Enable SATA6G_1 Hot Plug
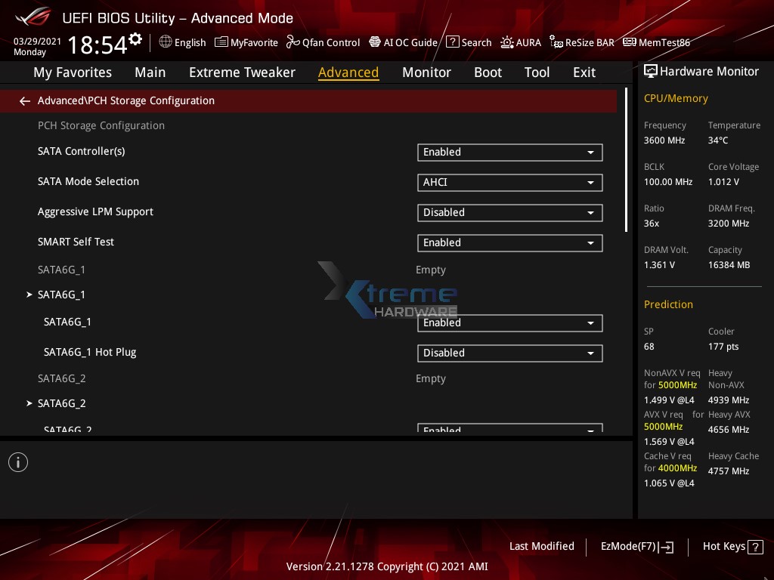 (509, 353)
